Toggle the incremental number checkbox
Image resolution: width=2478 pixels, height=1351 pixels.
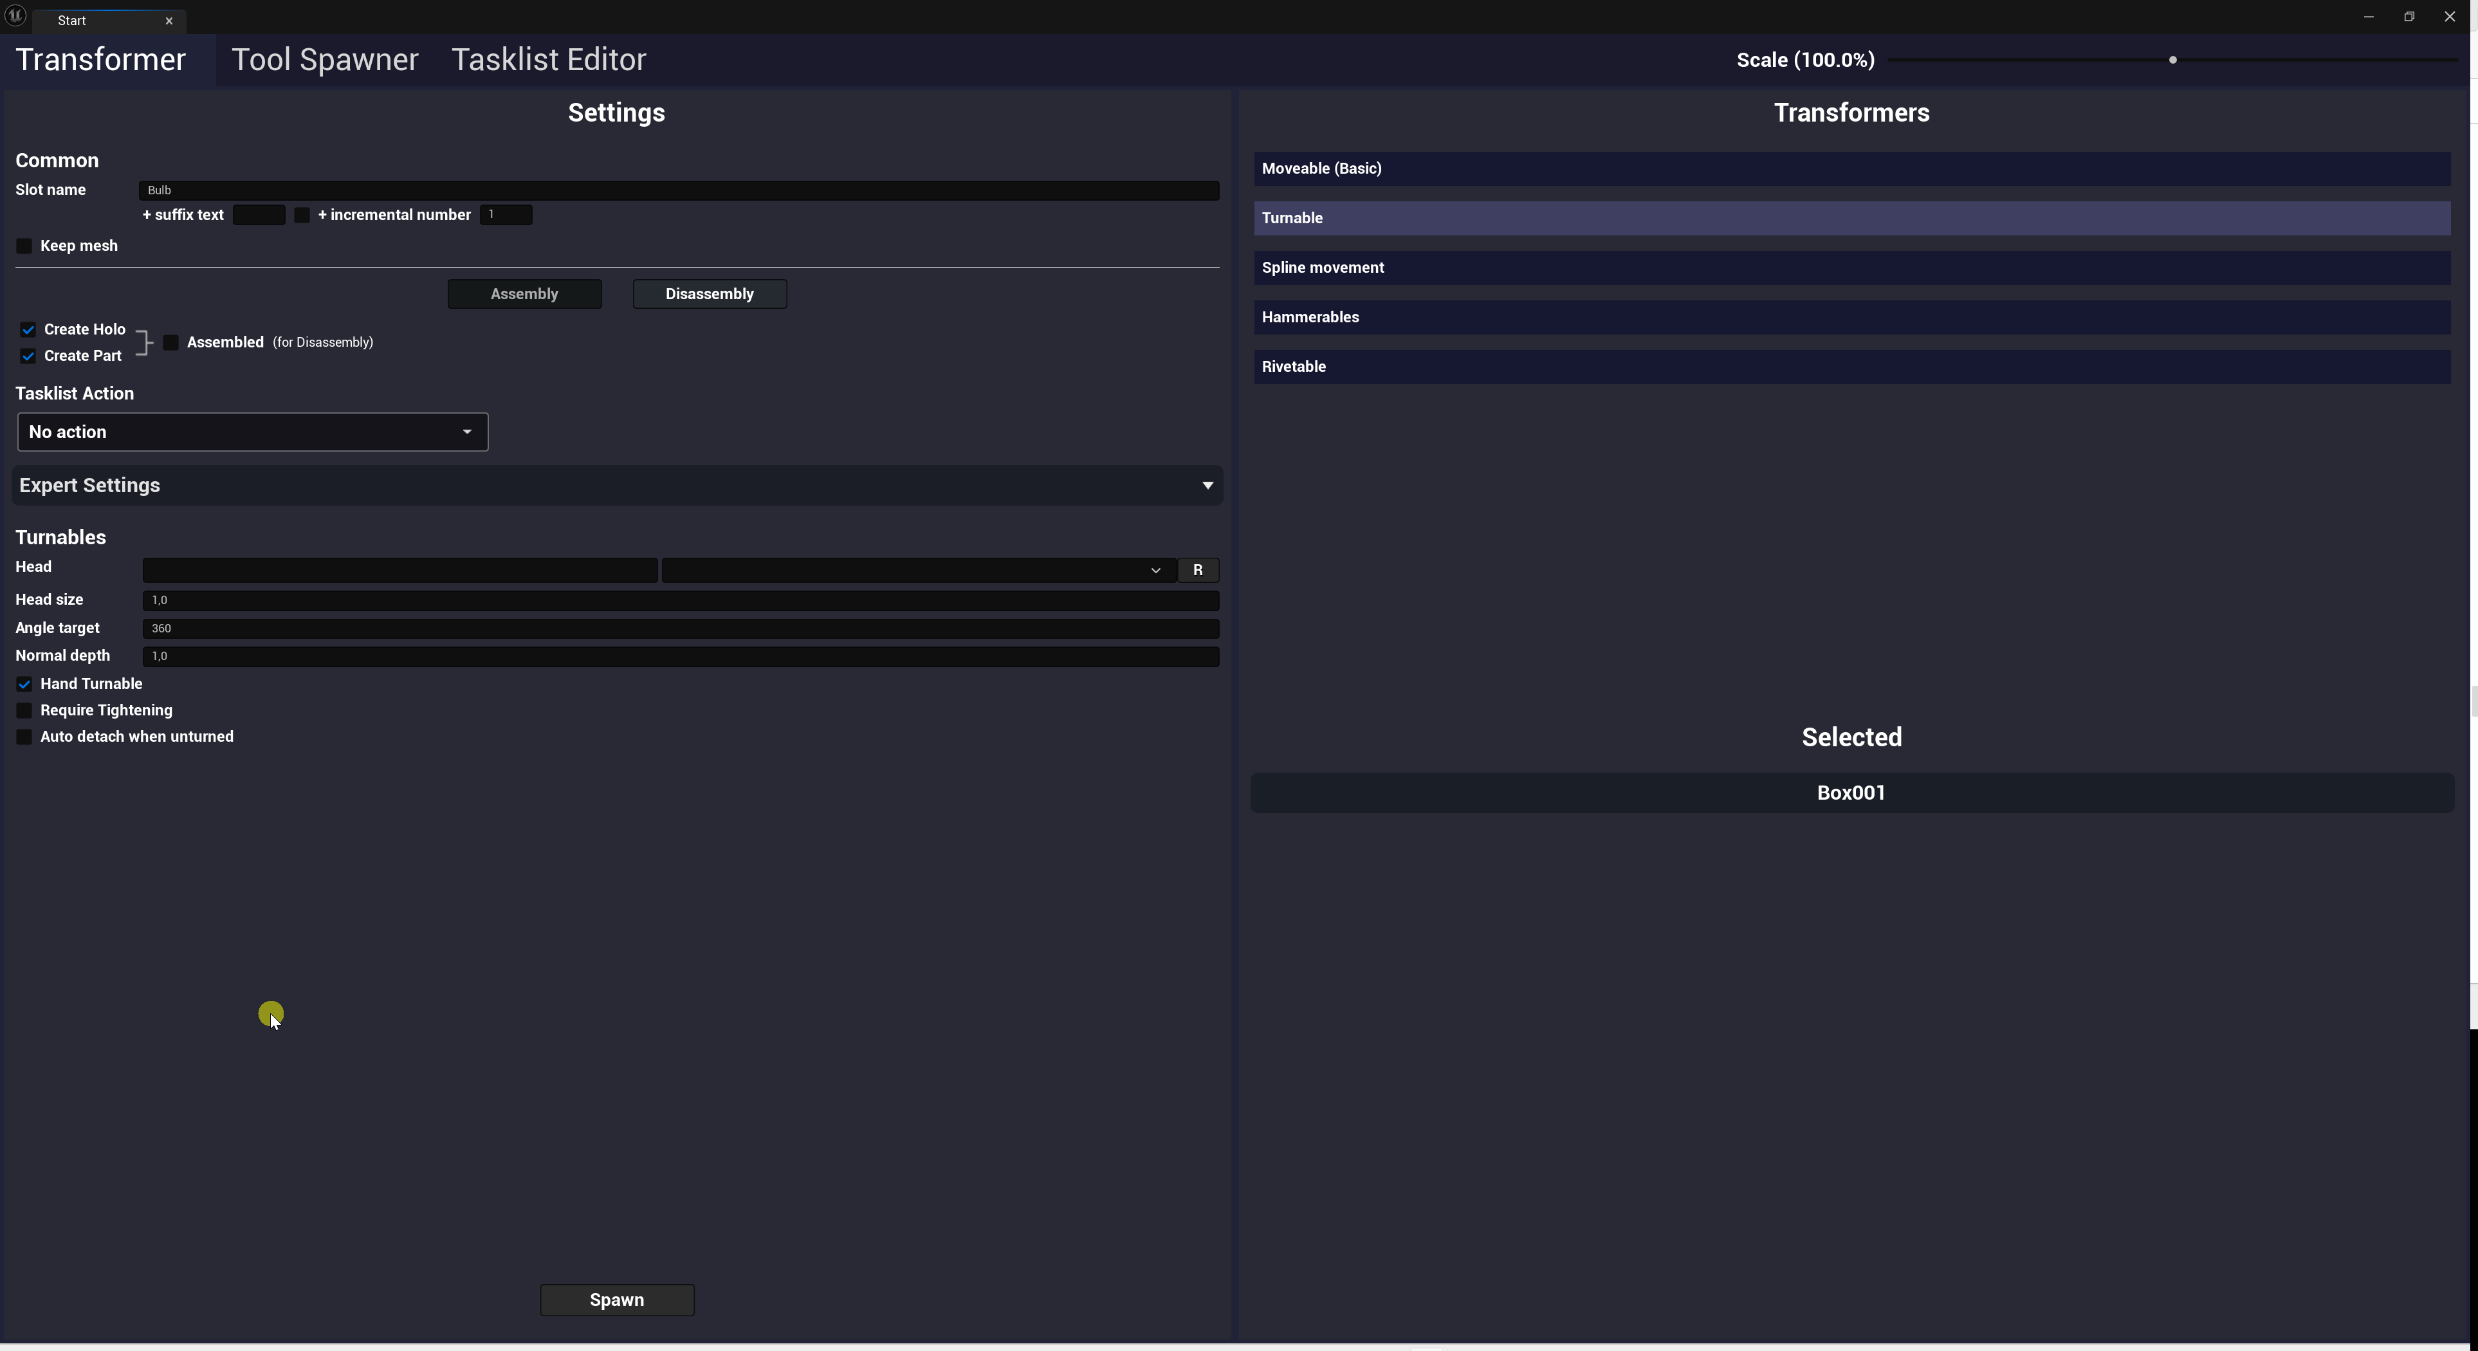[302, 216]
